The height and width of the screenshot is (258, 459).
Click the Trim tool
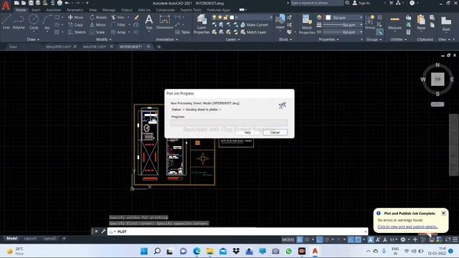tap(118, 17)
